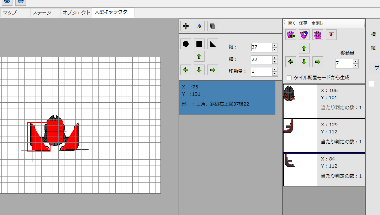
Task: Click the pink character icon without badge
Action: pos(318,35)
